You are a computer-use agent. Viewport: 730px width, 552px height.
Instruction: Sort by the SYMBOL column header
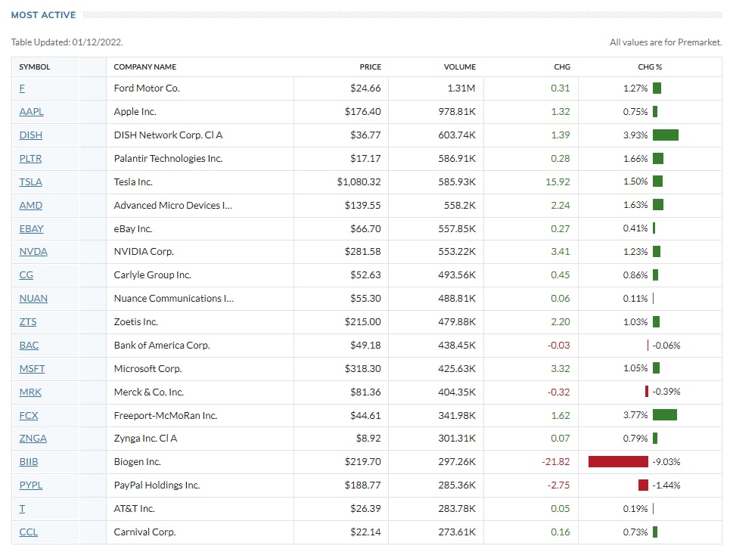click(x=35, y=67)
